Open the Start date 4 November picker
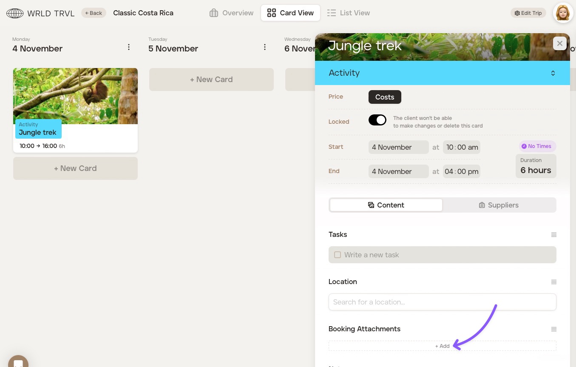 pos(398,147)
